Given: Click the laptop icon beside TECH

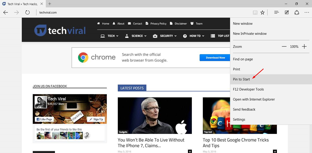Looking at the screenshot, I should click(x=103, y=36).
